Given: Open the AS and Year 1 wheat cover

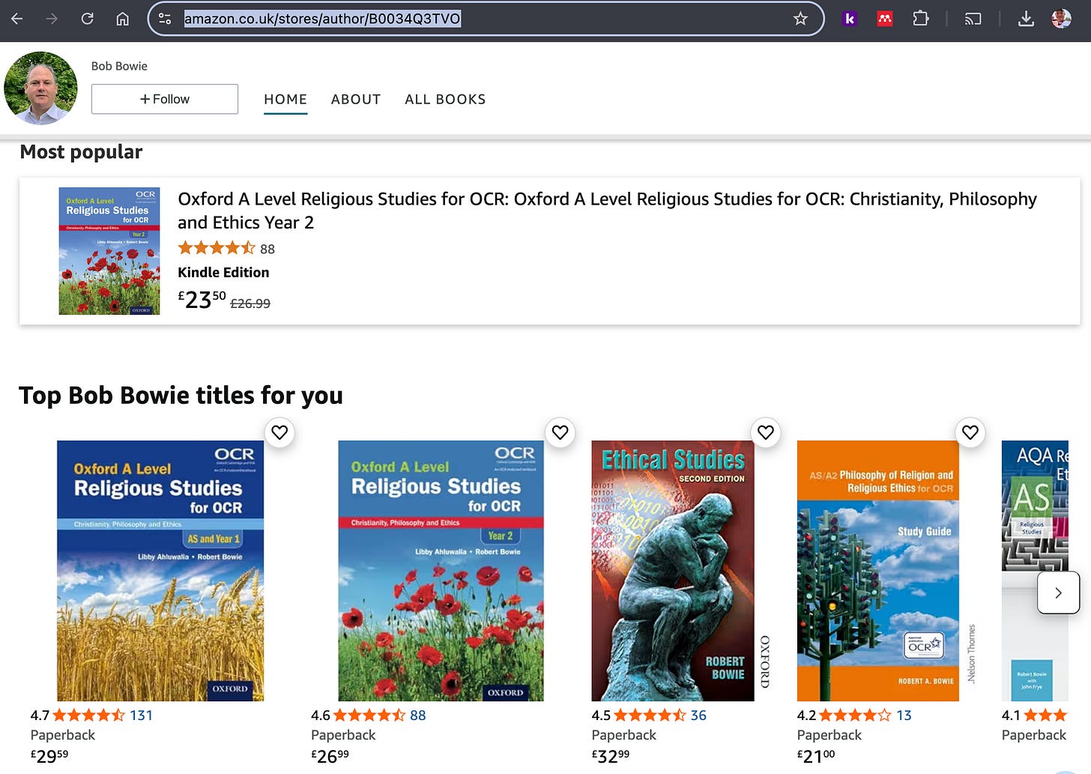Looking at the screenshot, I should 160,571.
